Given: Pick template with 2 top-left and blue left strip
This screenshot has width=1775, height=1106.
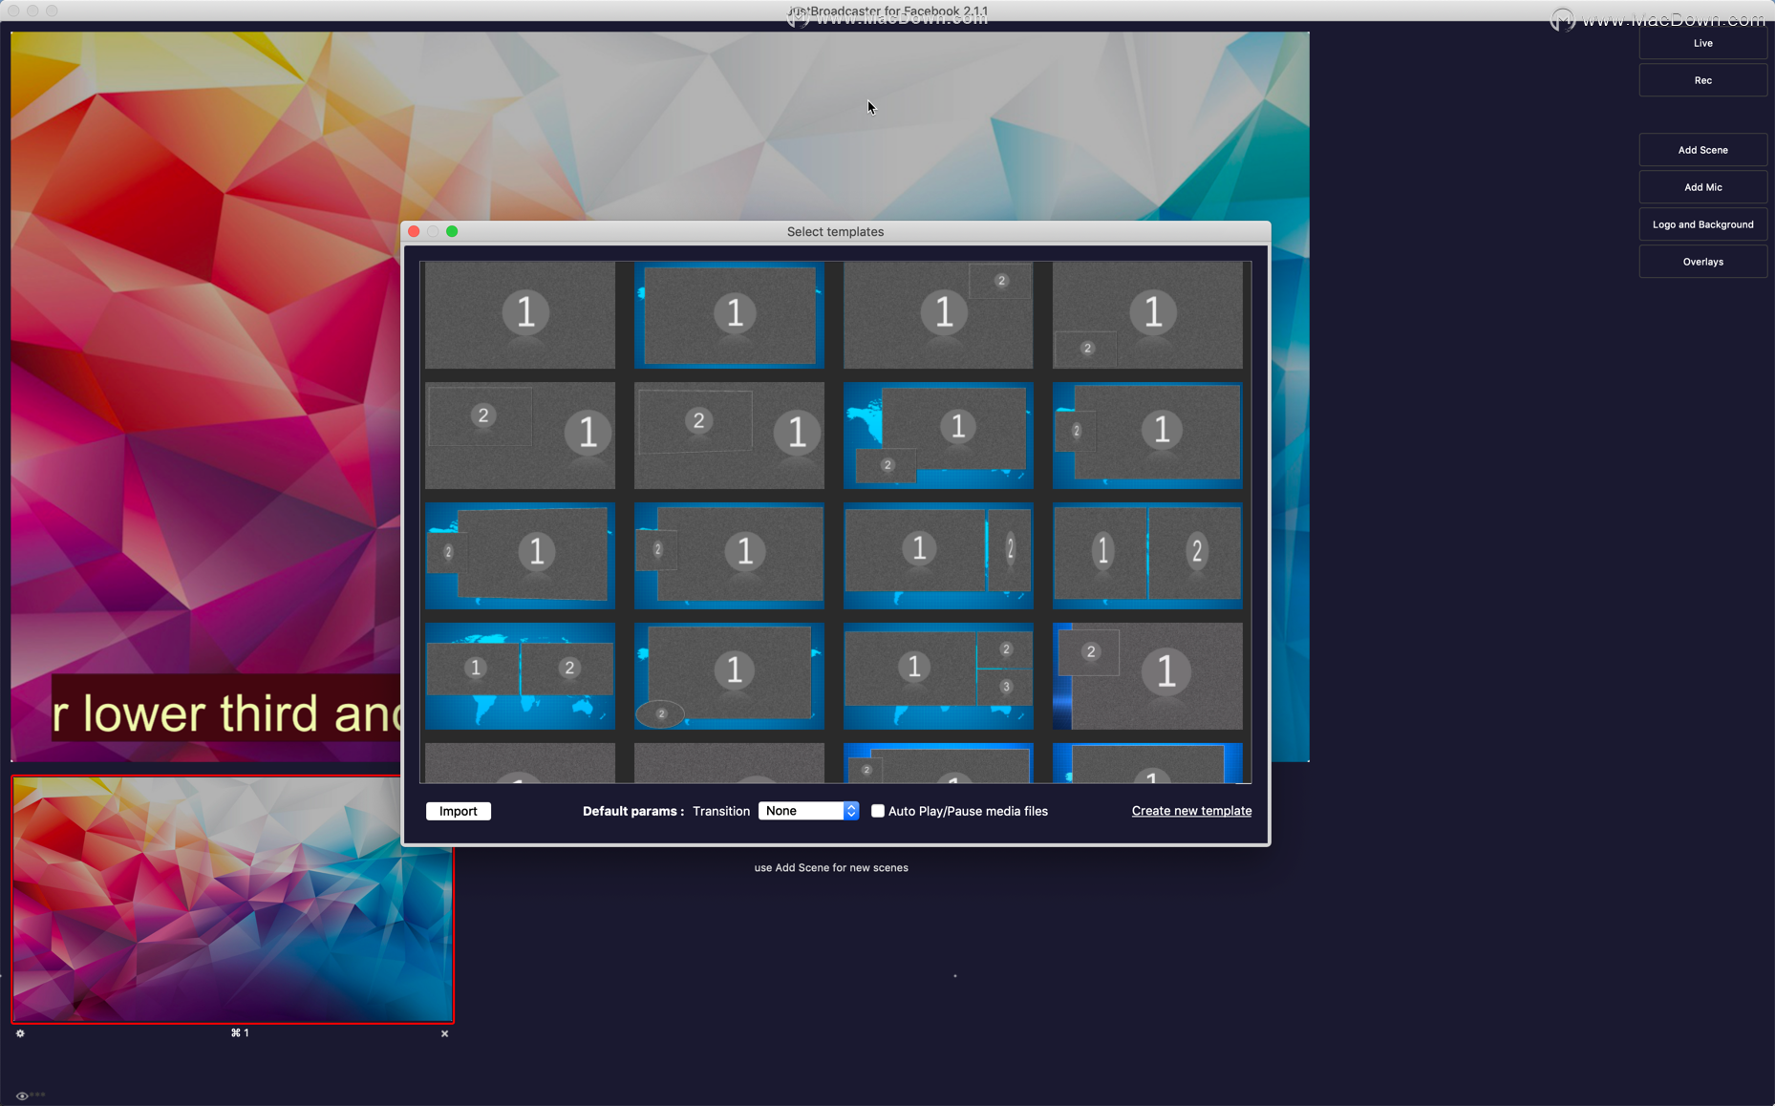Looking at the screenshot, I should (x=1147, y=676).
